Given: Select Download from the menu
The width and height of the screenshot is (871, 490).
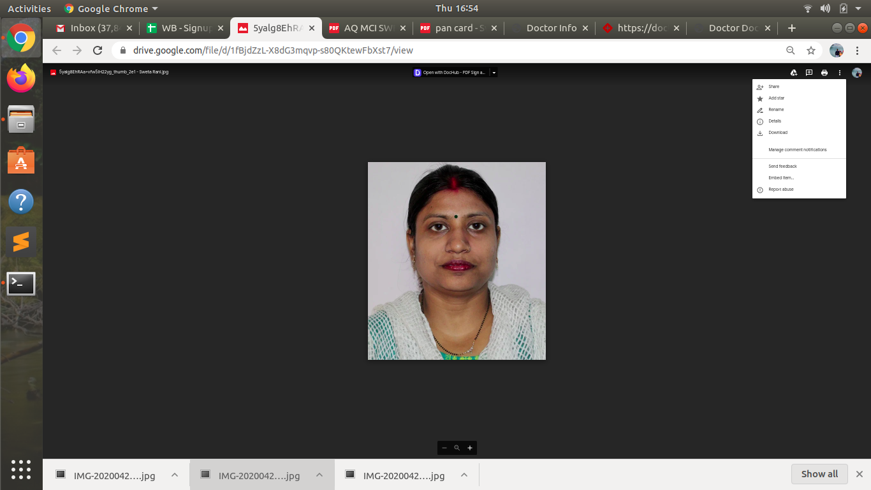Looking at the screenshot, I should click(x=778, y=133).
